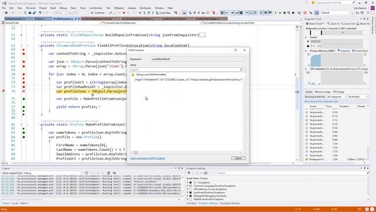Image resolution: width=376 pixels, height=212 pixels.
Task: Toggle JavaScript Runtime Exceptions checkbox
Action: click(190, 193)
